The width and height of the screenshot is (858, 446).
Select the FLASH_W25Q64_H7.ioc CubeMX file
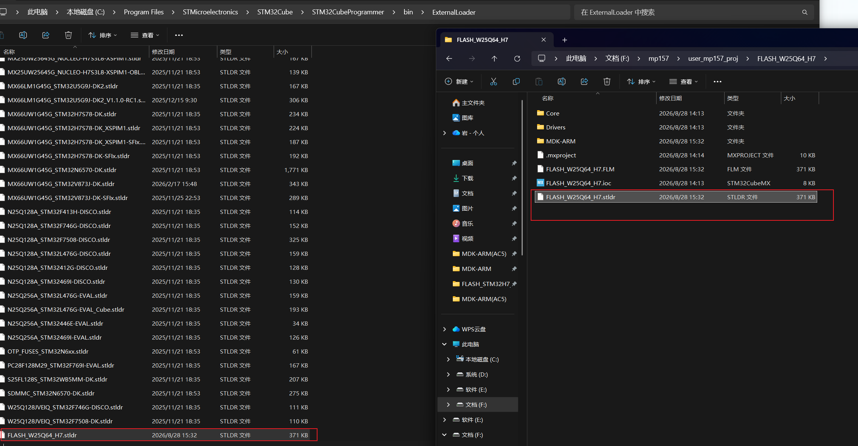tap(675, 183)
